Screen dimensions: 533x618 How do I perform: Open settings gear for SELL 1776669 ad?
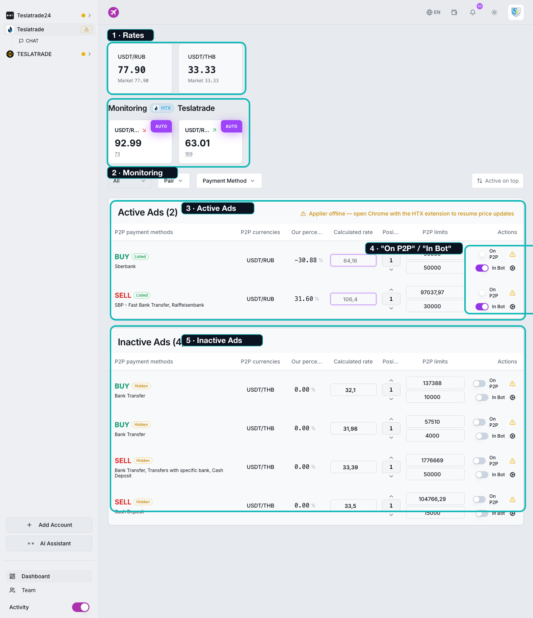click(513, 475)
